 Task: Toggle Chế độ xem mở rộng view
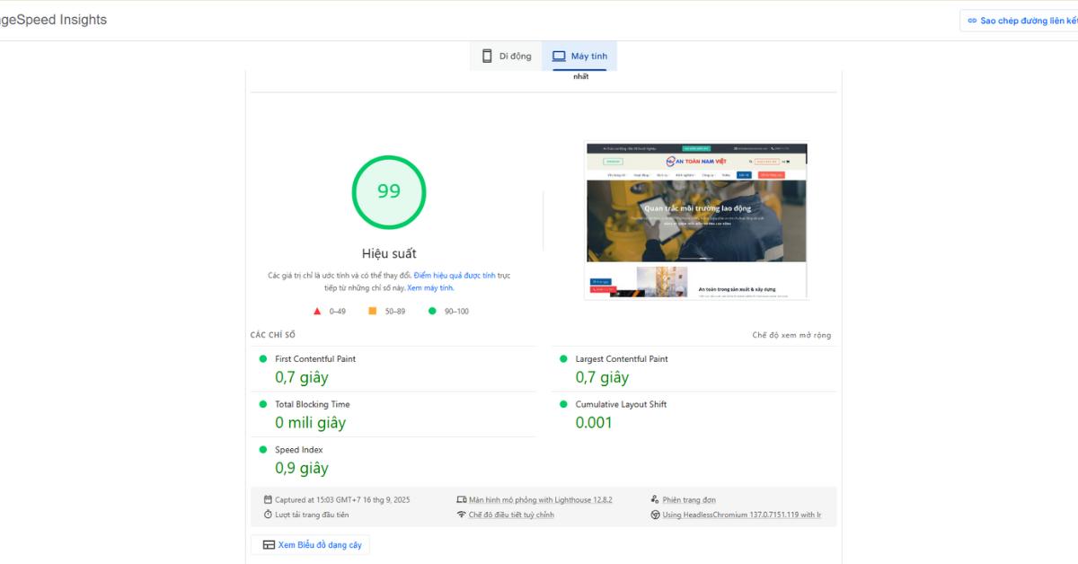pos(791,335)
